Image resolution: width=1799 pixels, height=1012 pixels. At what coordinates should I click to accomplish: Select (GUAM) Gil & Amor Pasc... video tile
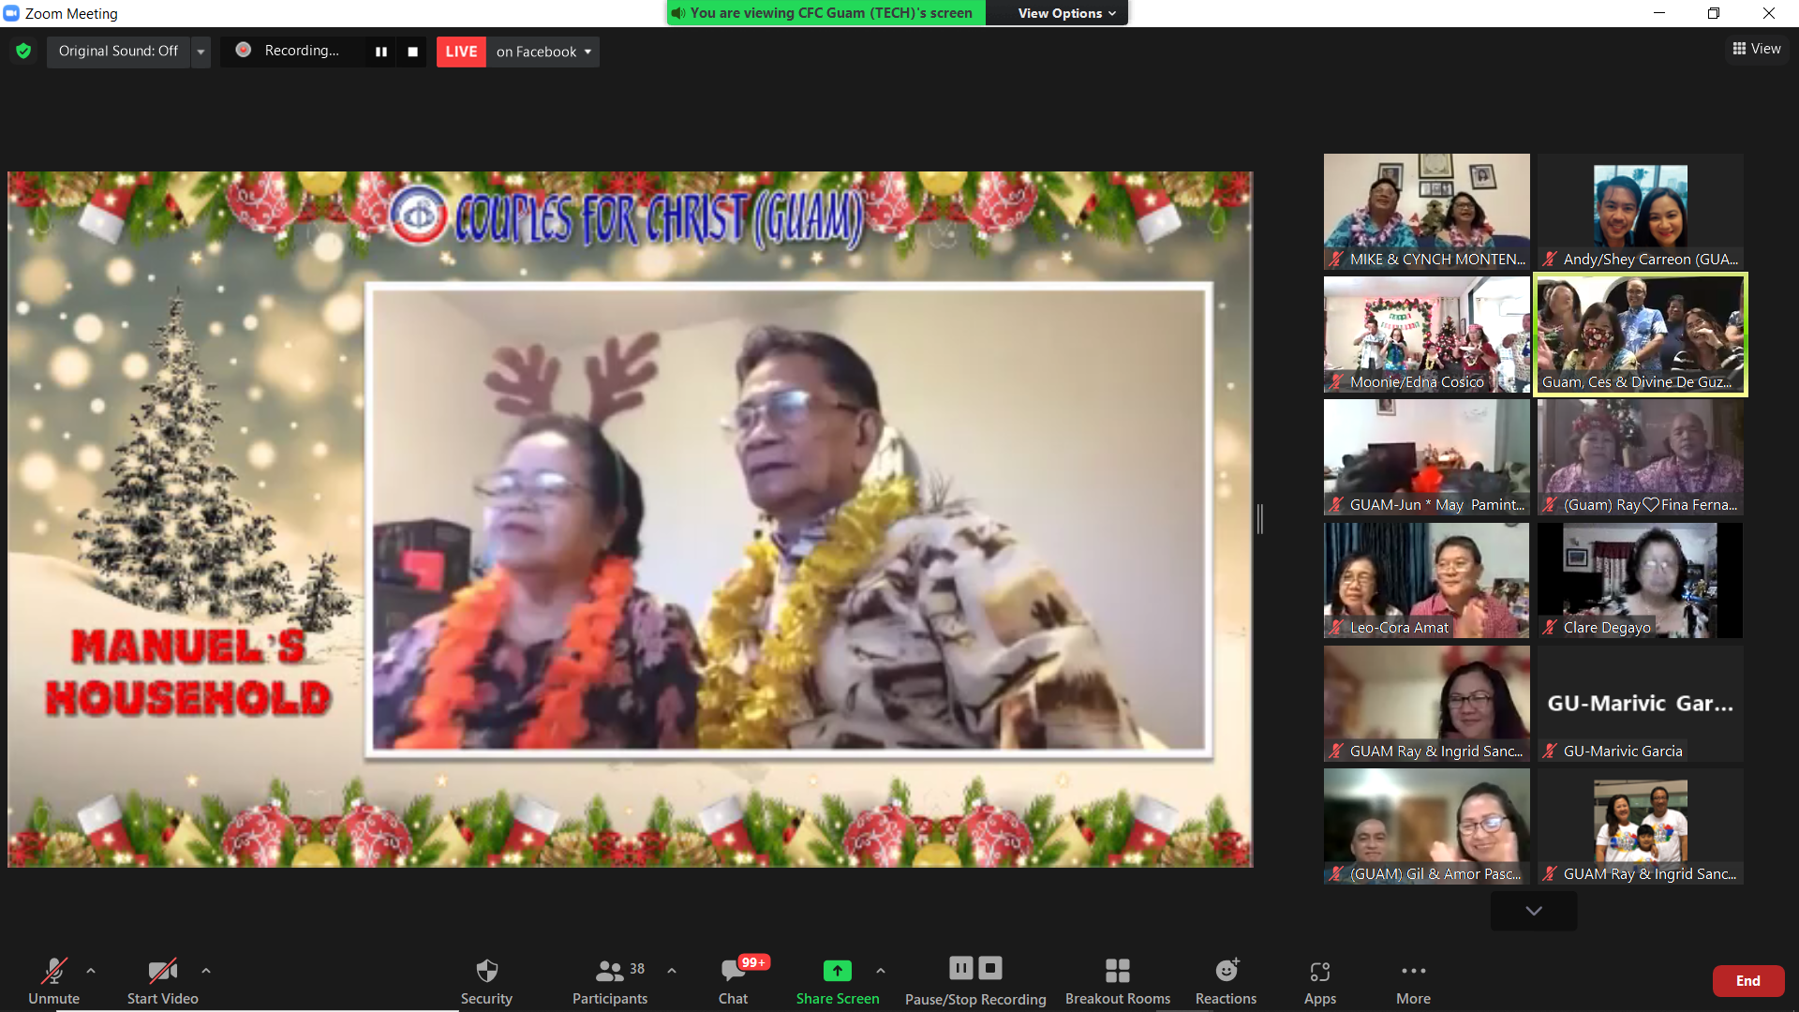point(1426,826)
